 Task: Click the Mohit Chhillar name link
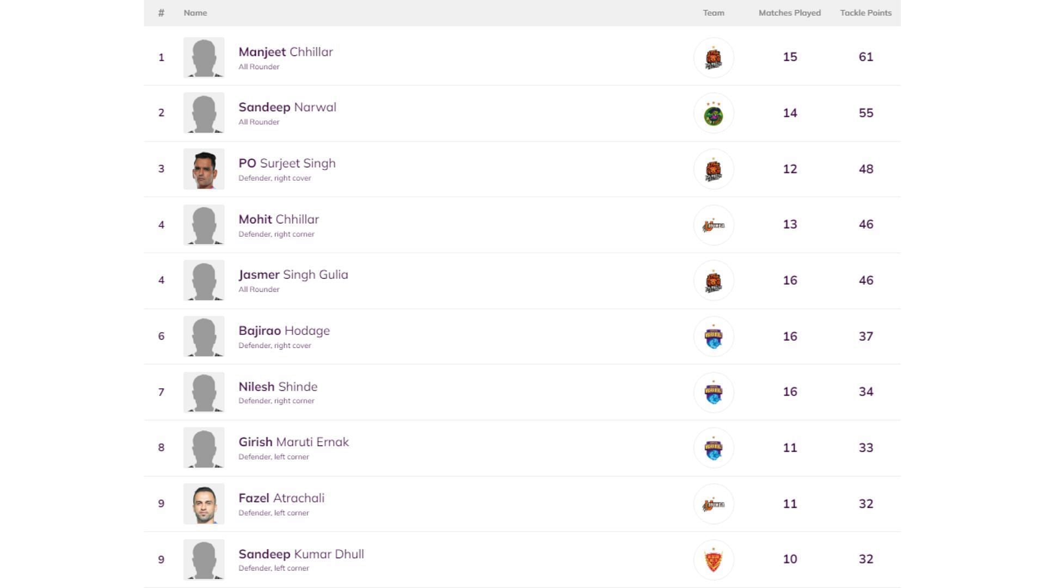278,219
